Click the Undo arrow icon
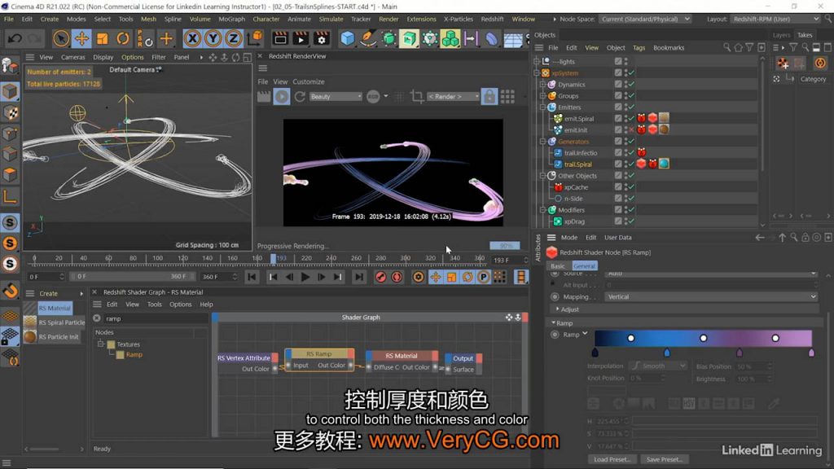 pyautogui.click(x=15, y=38)
